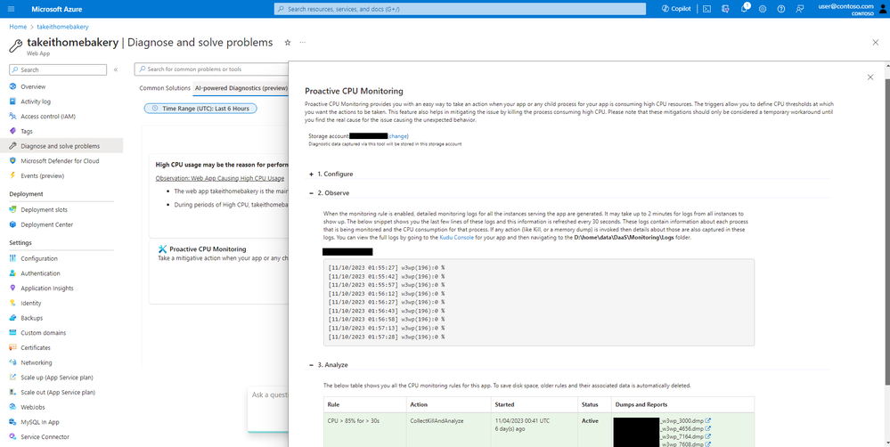890x447 pixels.
Task: Open Copilot in the top bar
Action: (x=676, y=9)
